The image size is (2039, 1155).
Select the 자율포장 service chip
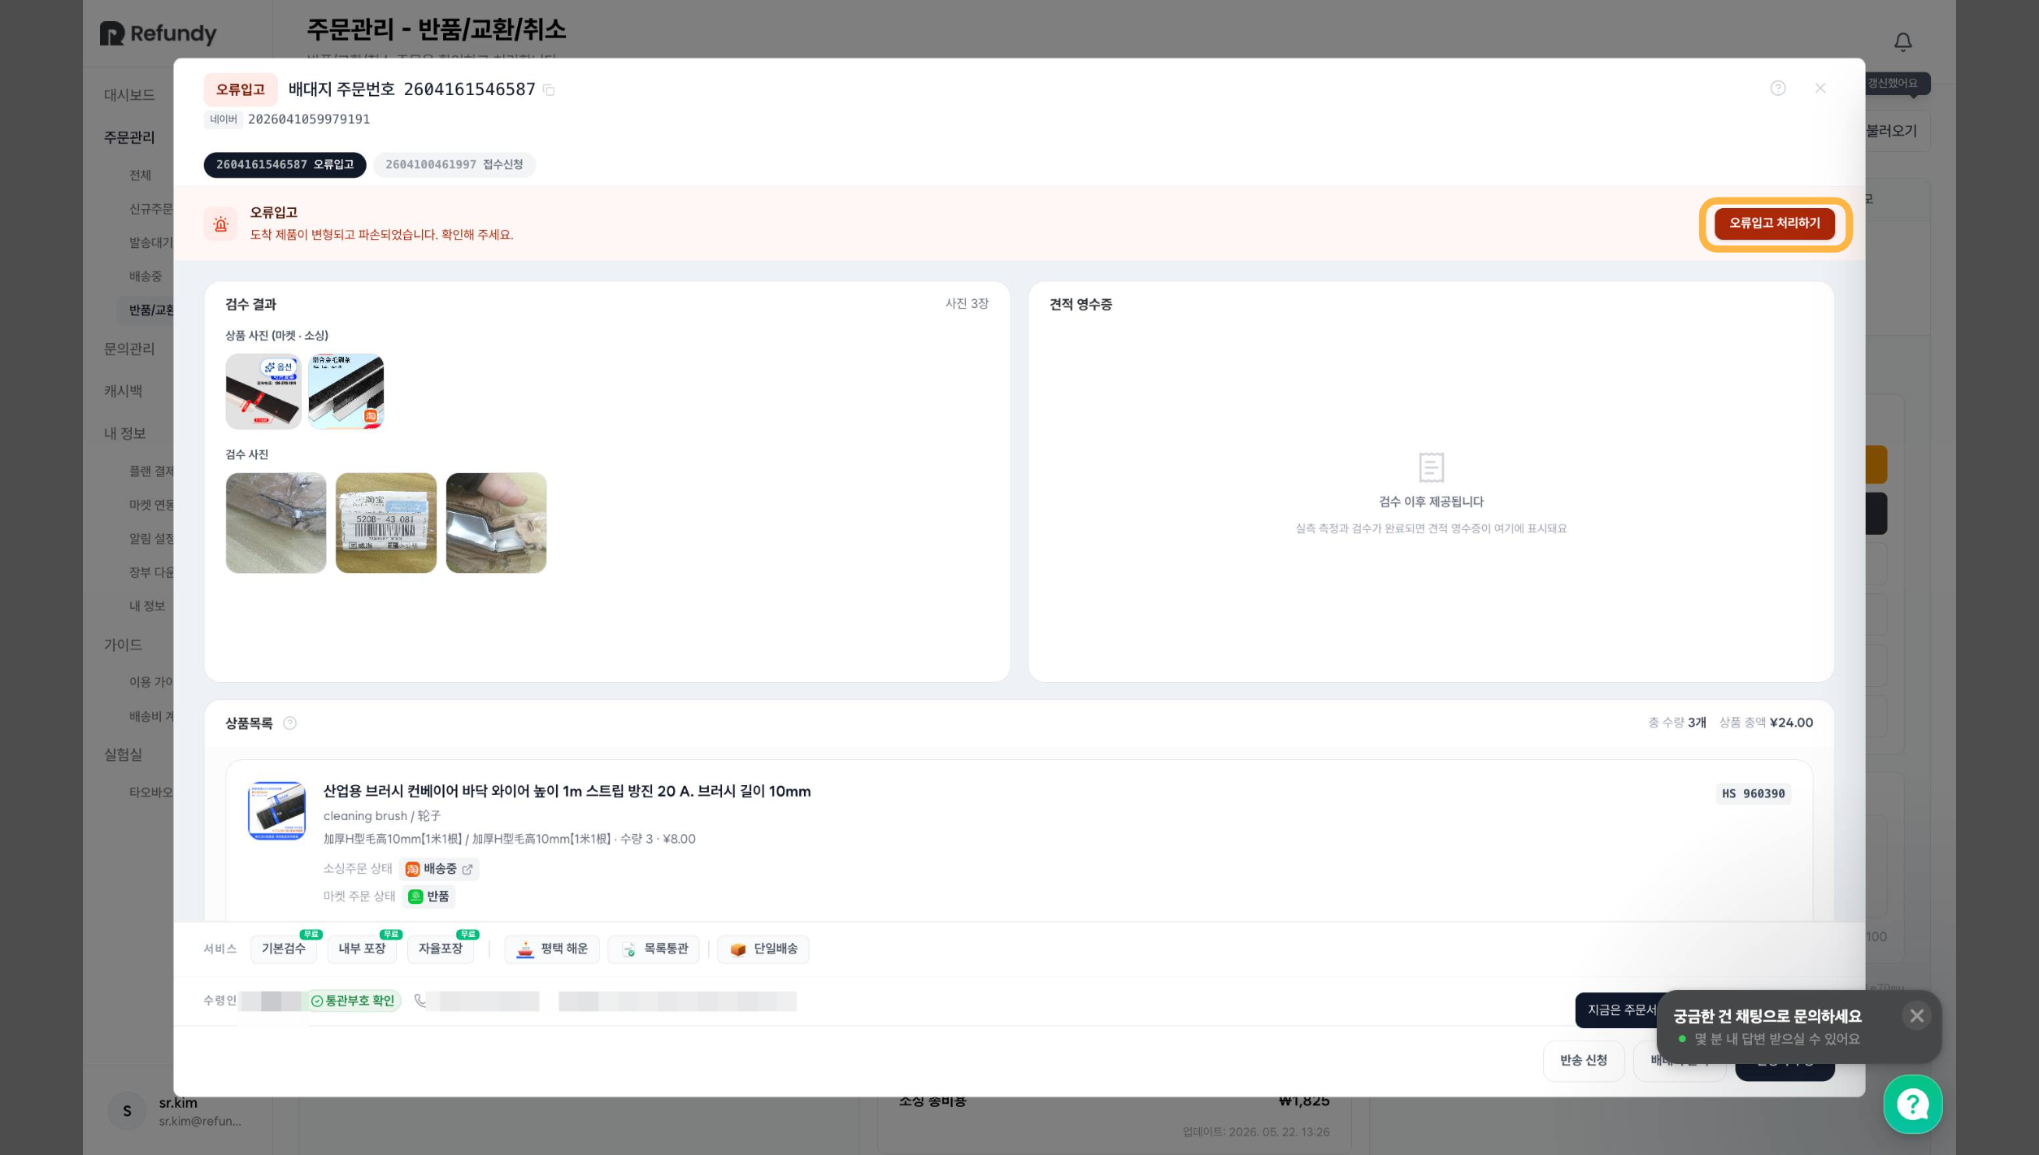pos(441,949)
